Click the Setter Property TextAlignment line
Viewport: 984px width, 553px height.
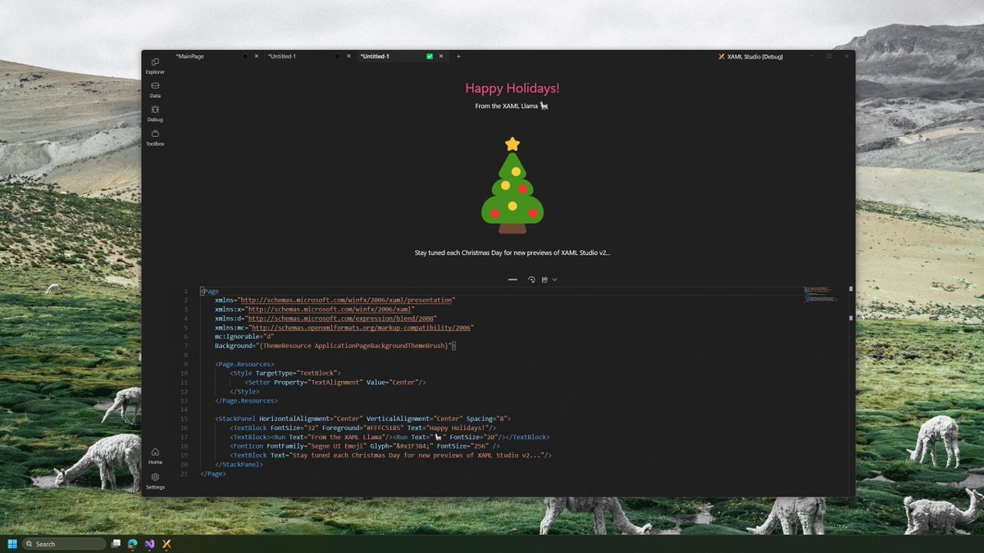[335, 382]
